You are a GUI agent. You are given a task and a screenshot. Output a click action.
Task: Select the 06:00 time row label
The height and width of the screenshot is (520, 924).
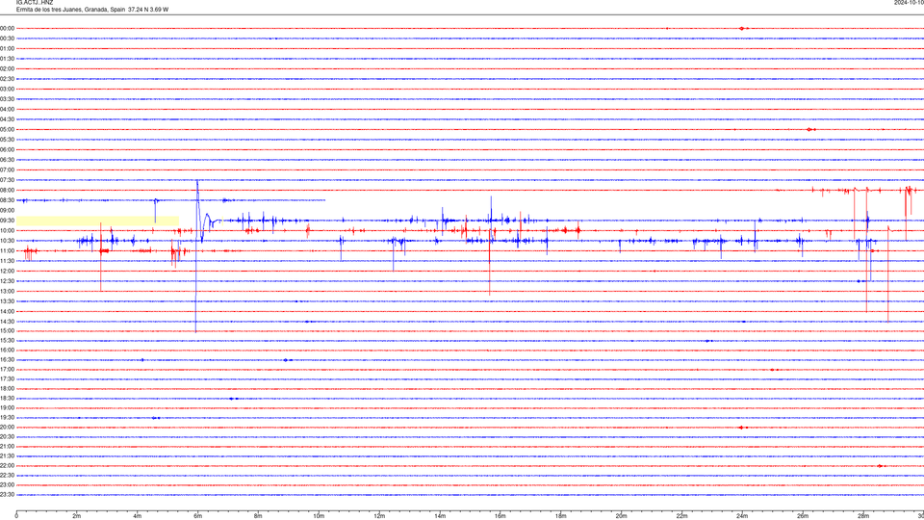click(x=7, y=150)
